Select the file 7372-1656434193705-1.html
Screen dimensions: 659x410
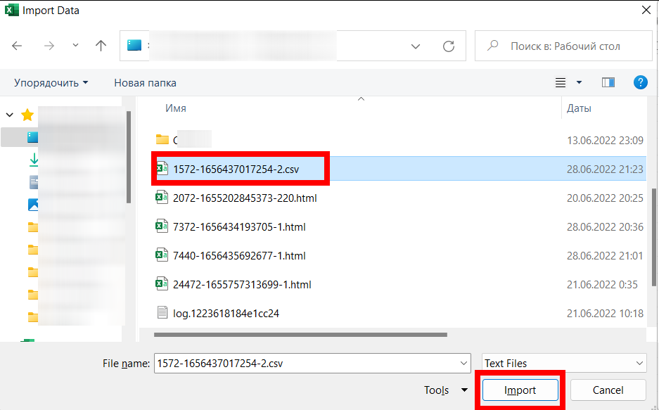point(239,227)
